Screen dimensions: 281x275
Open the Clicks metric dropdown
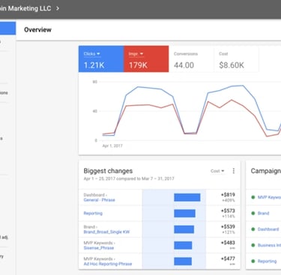point(92,54)
